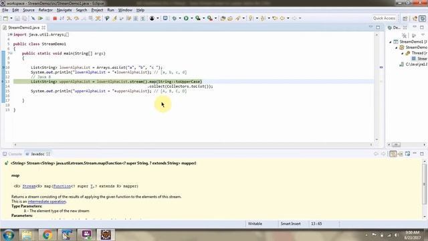Switch to the Debug perspective icon
This screenshot has width=428, height=241.
422,18
